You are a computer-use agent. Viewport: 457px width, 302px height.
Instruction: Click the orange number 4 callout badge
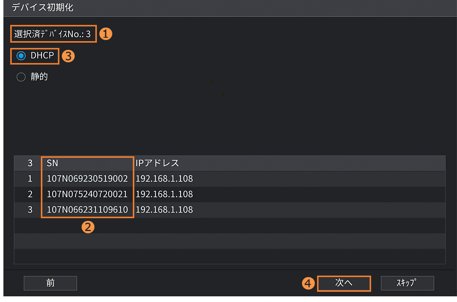(309, 284)
